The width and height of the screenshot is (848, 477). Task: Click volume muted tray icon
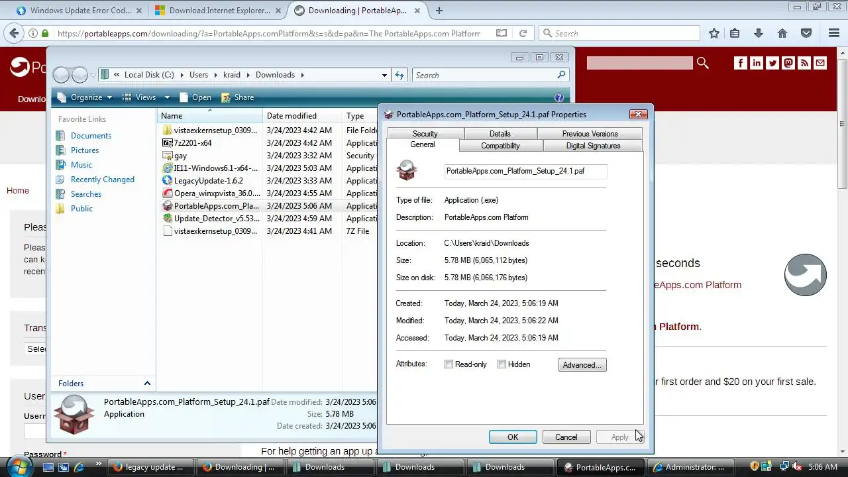pyautogui.click(x=798, y=466)
